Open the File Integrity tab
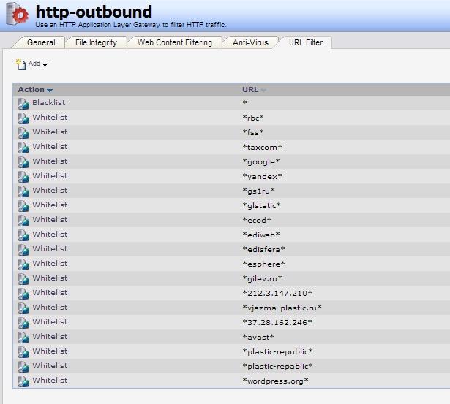This screenshot has width=450, height=404. click(96, 42)
